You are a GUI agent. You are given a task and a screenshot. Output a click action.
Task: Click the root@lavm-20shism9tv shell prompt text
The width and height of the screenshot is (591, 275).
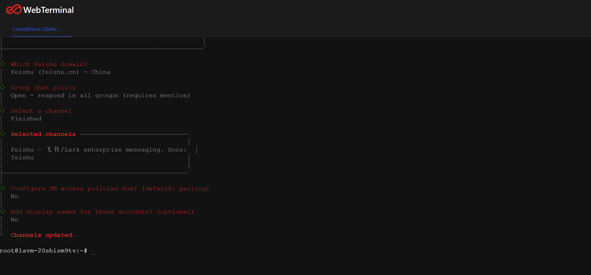pyautogui.click(x=43, y=251)
